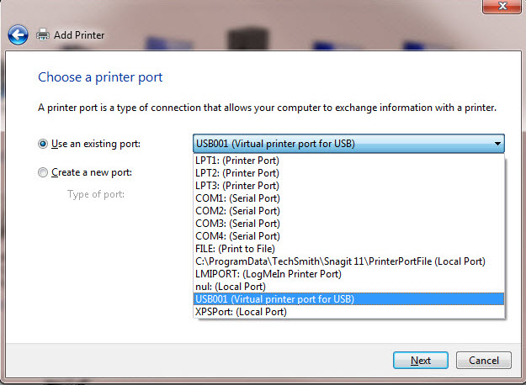Select FILE: (Print to File) port
Screen dimensions: 526x385
pyautogui.click(x=349, y=249)
